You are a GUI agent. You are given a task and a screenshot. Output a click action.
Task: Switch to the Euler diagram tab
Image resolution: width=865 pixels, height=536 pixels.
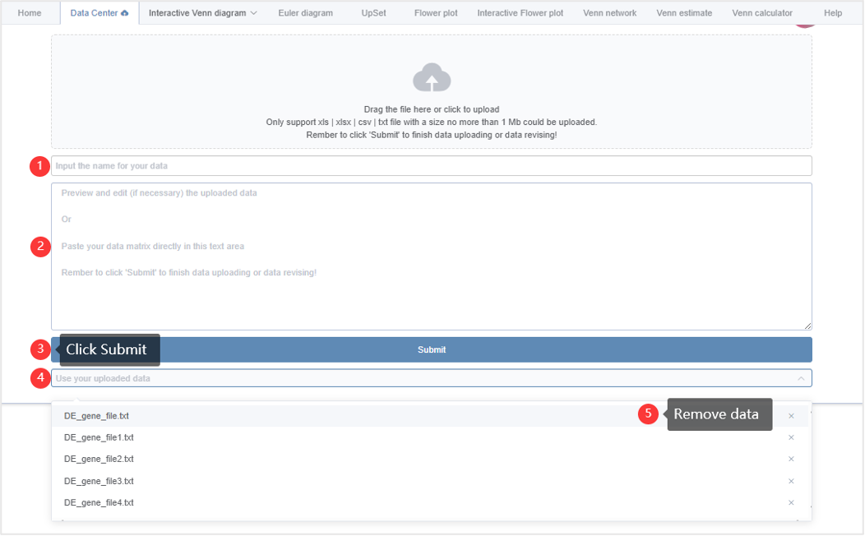pyautogui.click(x=305, y=12)
